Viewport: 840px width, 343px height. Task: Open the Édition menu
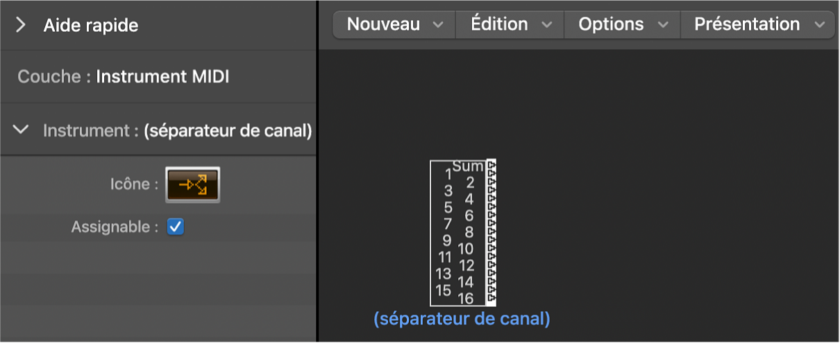pyautogui.click(x=510, y=24)
